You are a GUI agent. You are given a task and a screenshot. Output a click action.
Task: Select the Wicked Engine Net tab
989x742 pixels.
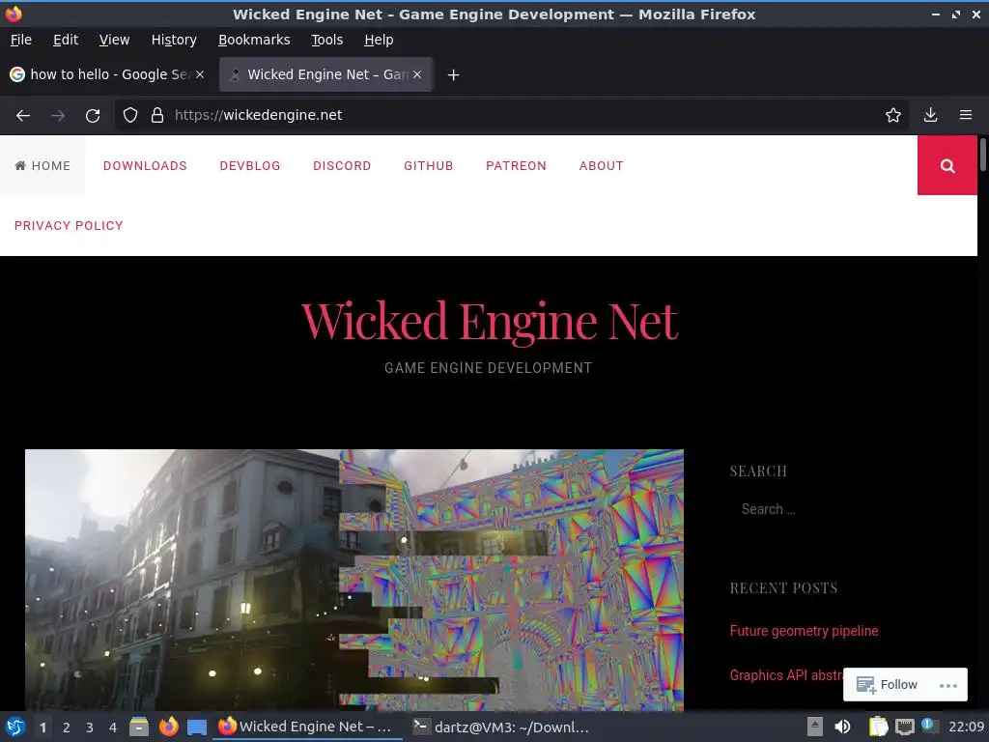(325, 74)
